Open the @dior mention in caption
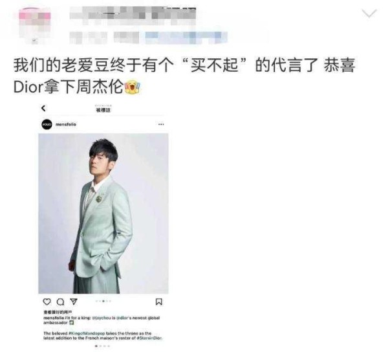The width and height of the screenshot is (388, 352). click(x=124, y=318)
